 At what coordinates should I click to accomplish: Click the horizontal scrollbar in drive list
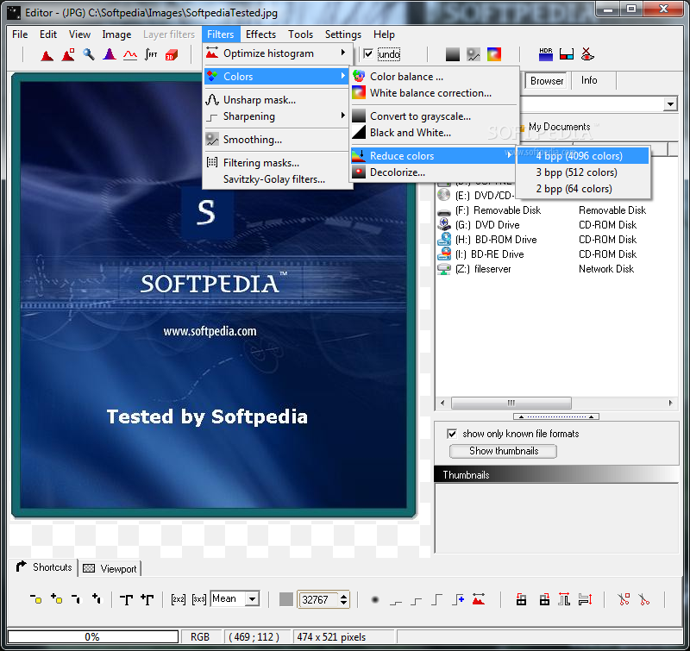tap(511, 403)
